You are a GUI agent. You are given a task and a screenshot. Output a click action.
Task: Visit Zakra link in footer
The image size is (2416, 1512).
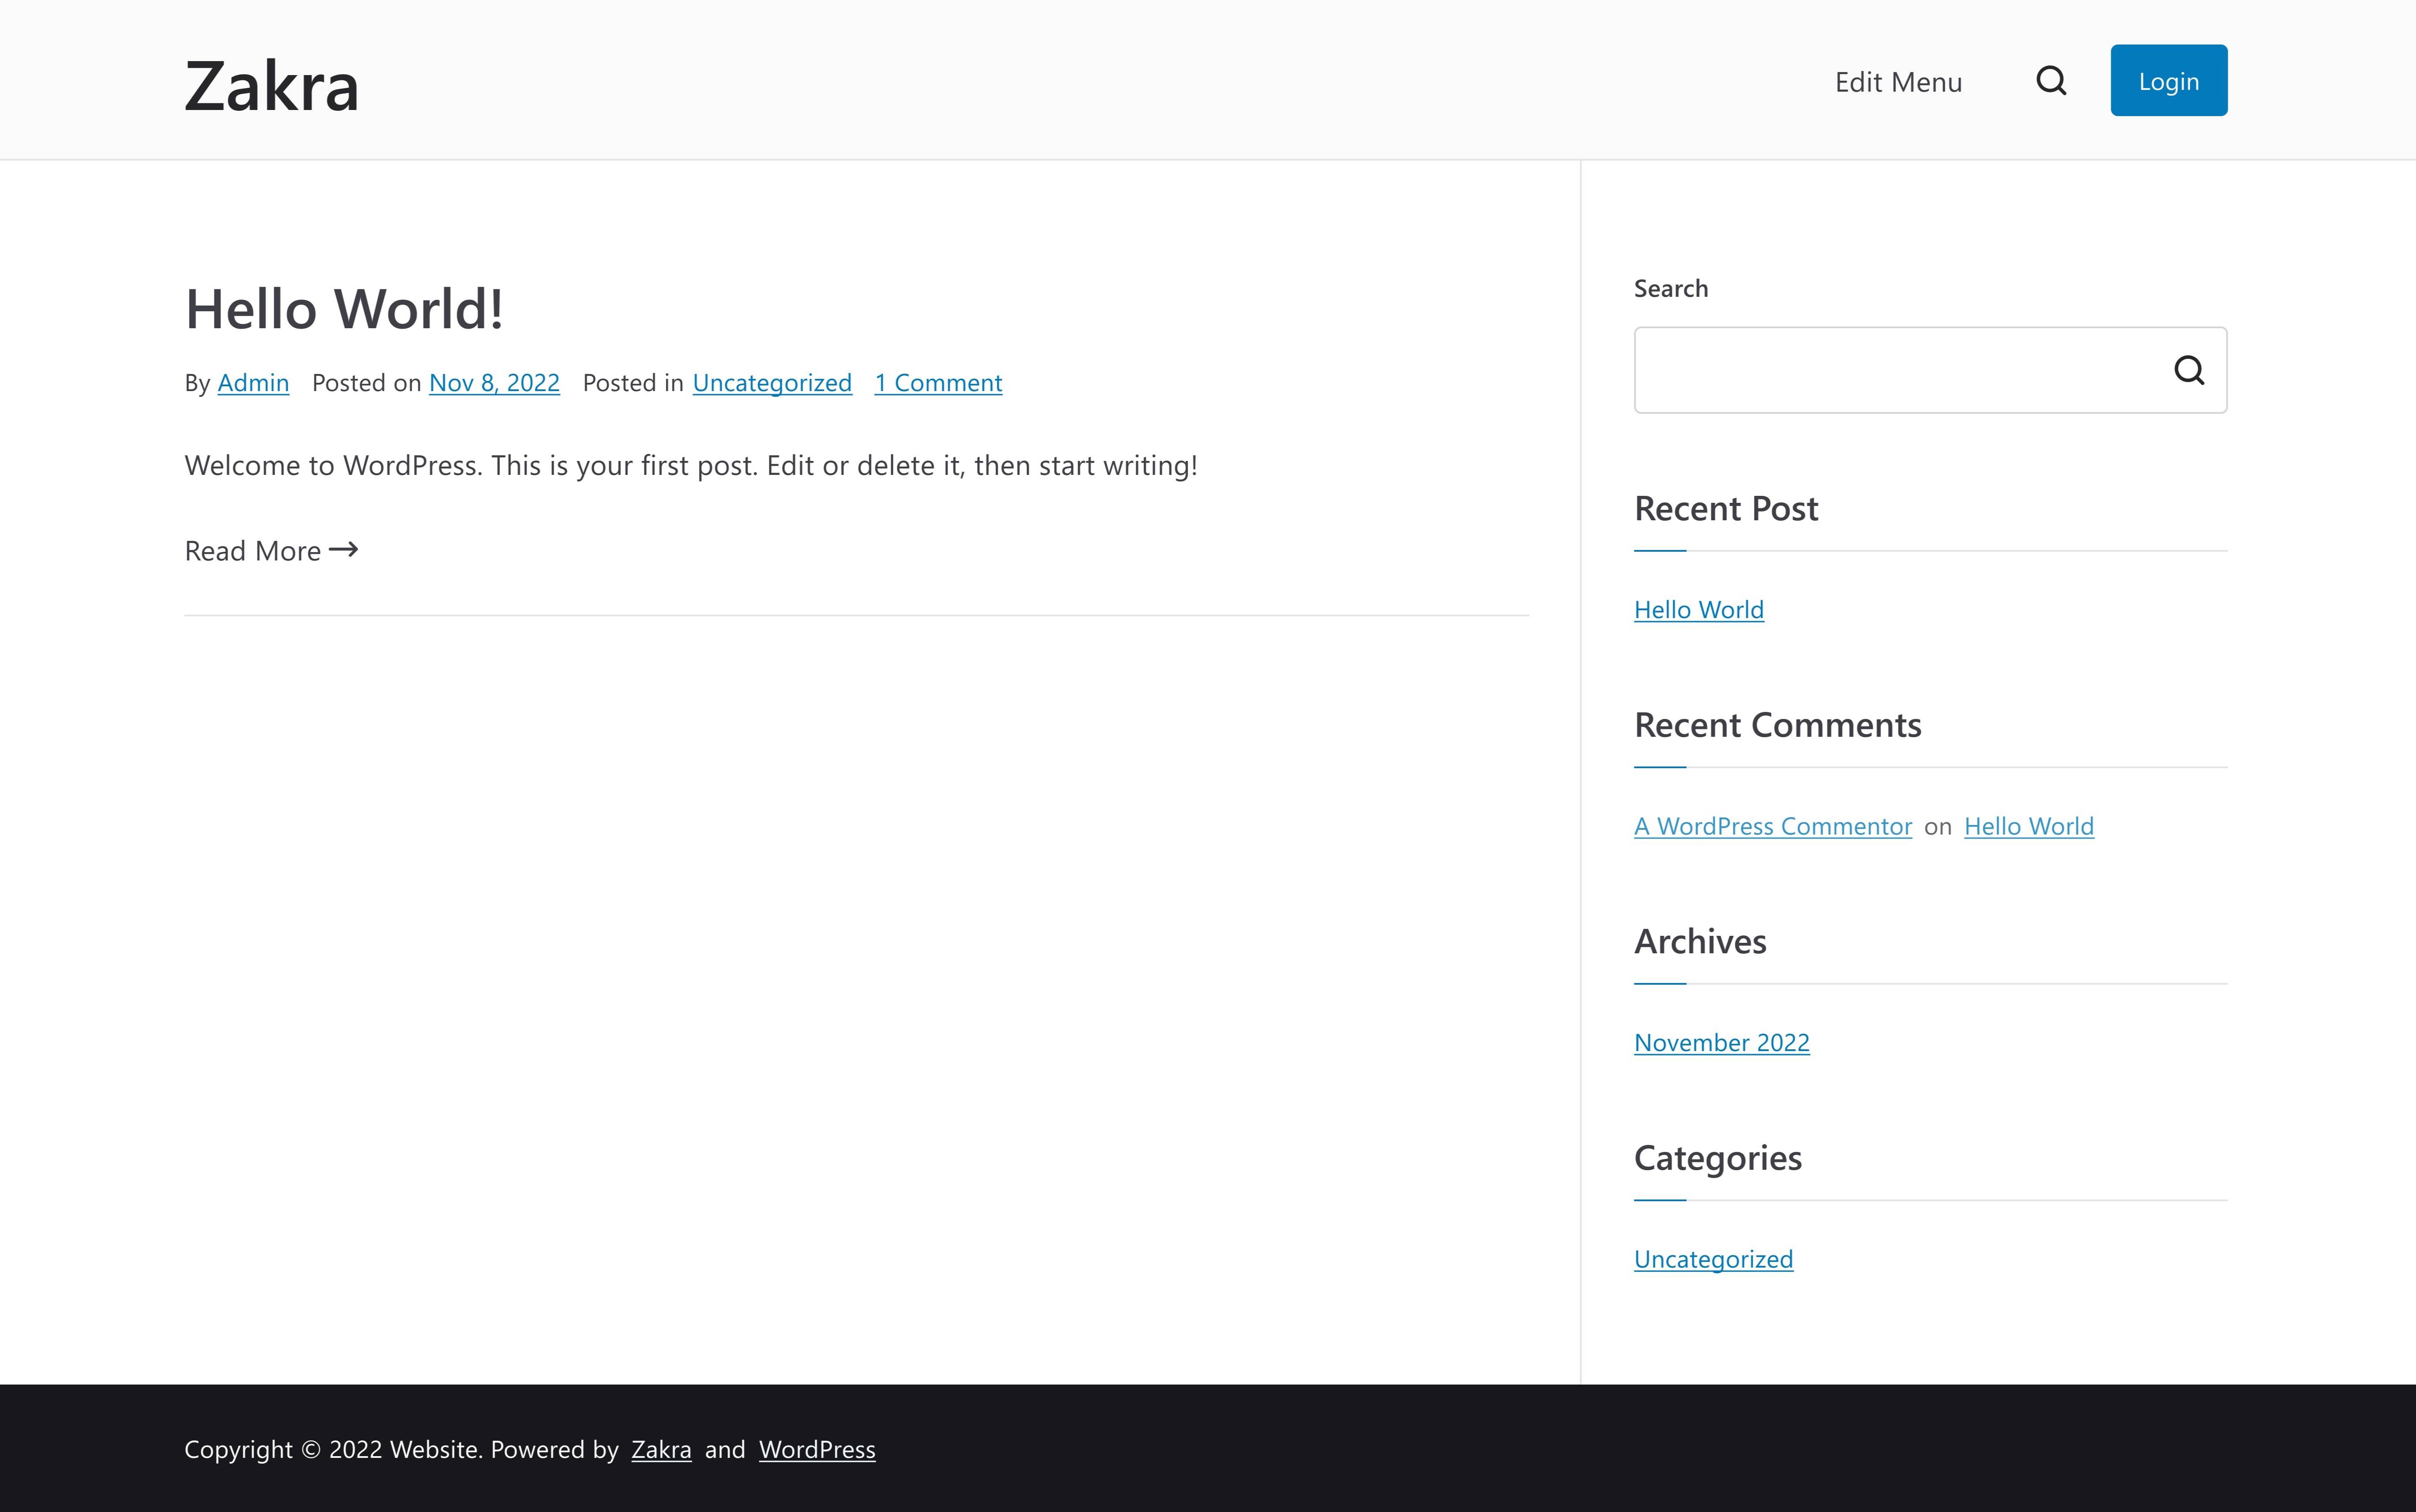pos(661,1449)
